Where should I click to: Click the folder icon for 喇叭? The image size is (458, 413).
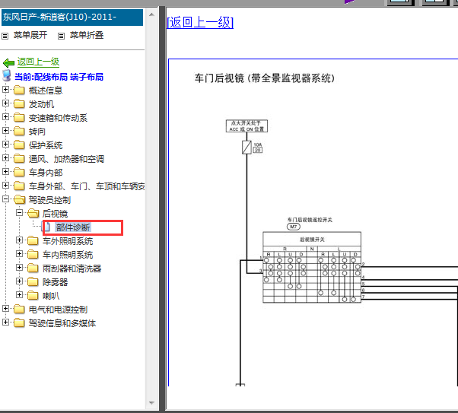33,296
